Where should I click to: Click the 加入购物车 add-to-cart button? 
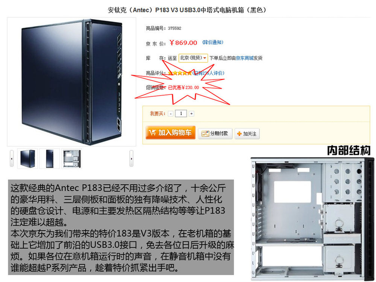click(x=170, y=132)
